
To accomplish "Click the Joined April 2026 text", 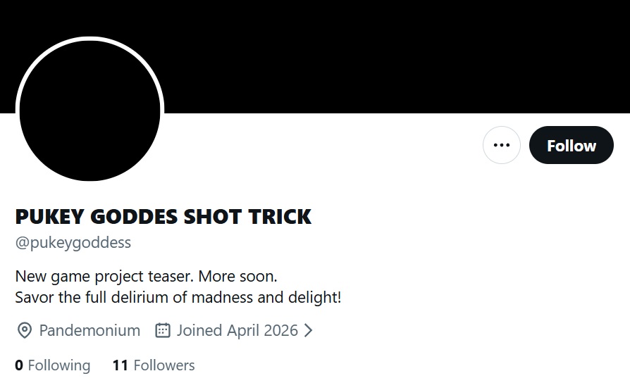I will click(x=237, y=330).
